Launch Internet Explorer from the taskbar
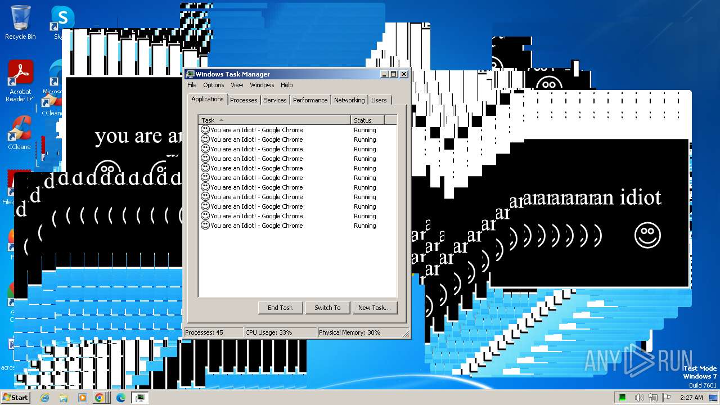This screenshot has height=405, width=720. [x=44, y=398]
